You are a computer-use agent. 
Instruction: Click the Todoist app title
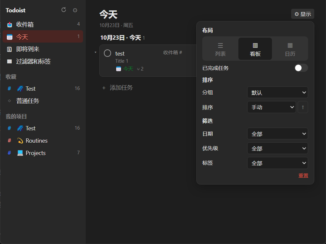tap(16, 10)
